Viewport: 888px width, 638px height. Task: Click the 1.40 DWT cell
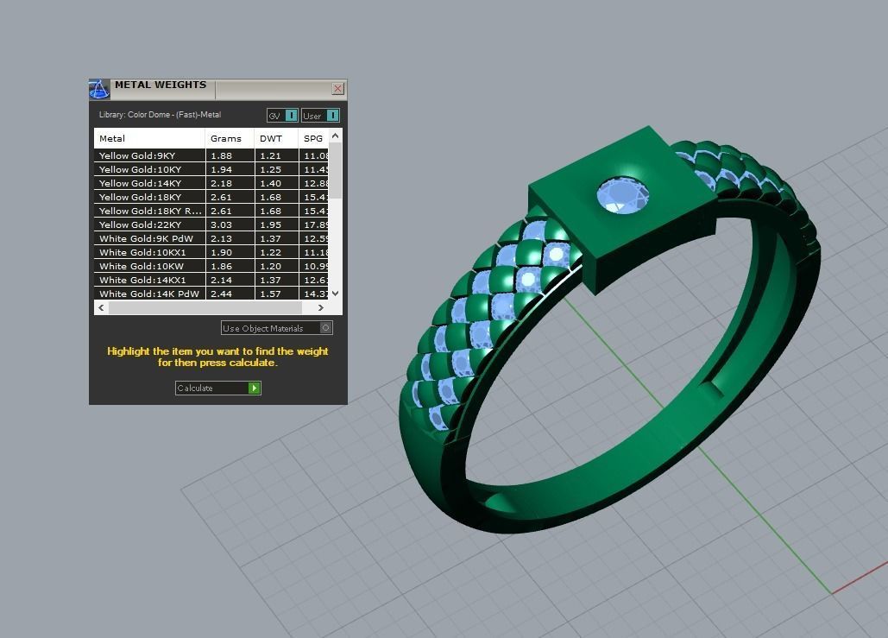click(276, 183)
